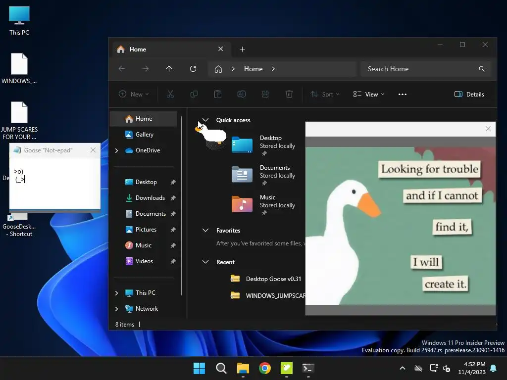
Task: Collapse the Quick access section
Action: [x=205, y=120]
